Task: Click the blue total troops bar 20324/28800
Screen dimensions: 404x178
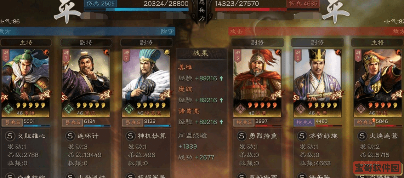Action: coord(136,10)
